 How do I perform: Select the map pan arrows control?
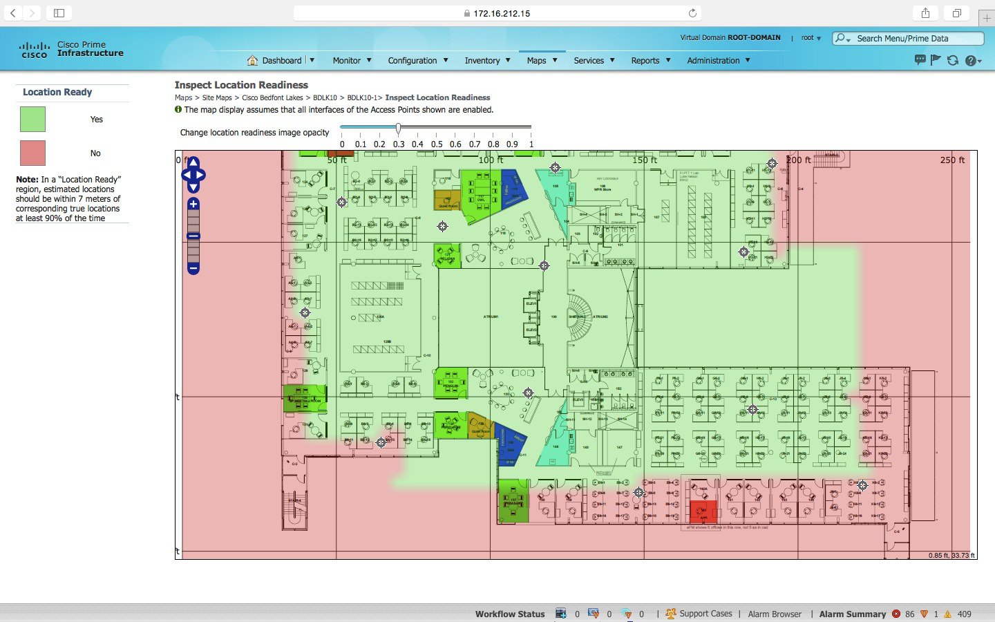pos(193,176)
